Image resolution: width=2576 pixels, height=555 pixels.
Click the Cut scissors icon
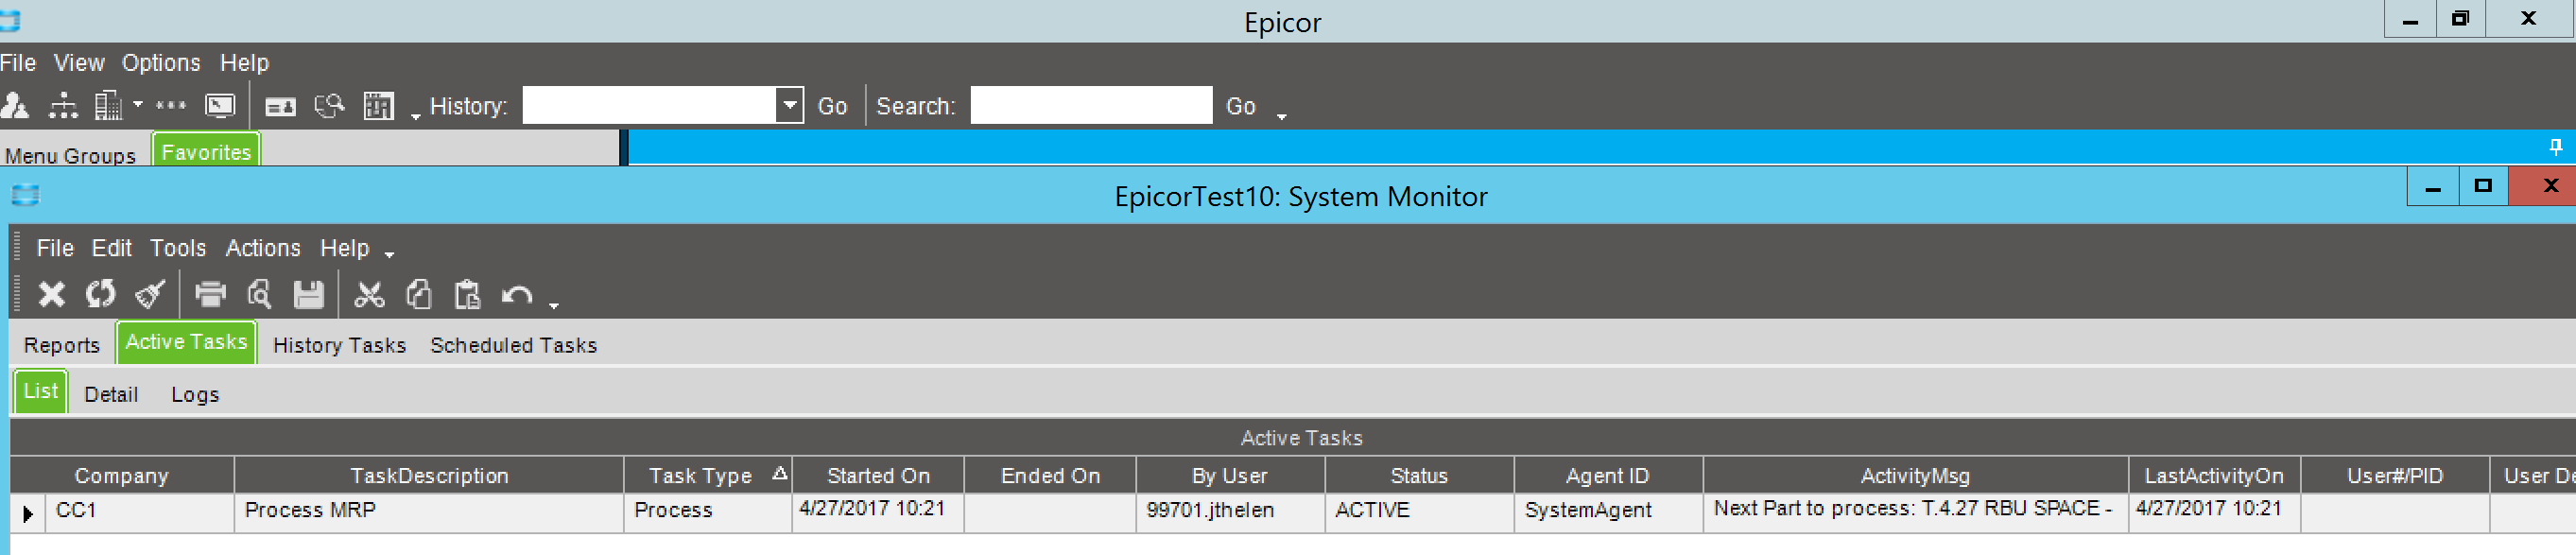(x=369, y=294)
